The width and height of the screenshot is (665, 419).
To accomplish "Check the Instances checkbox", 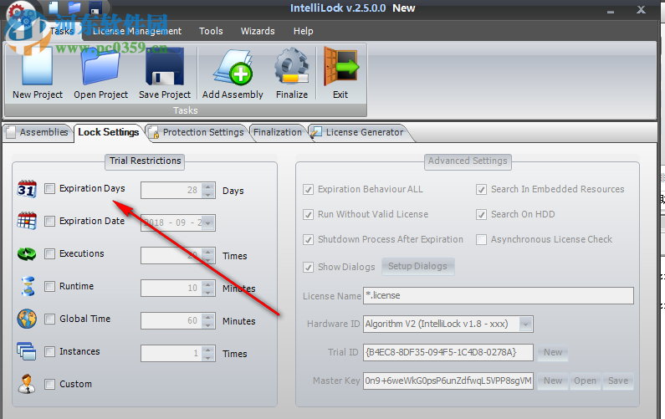I will pyautogui.click(x=49, y=351).
